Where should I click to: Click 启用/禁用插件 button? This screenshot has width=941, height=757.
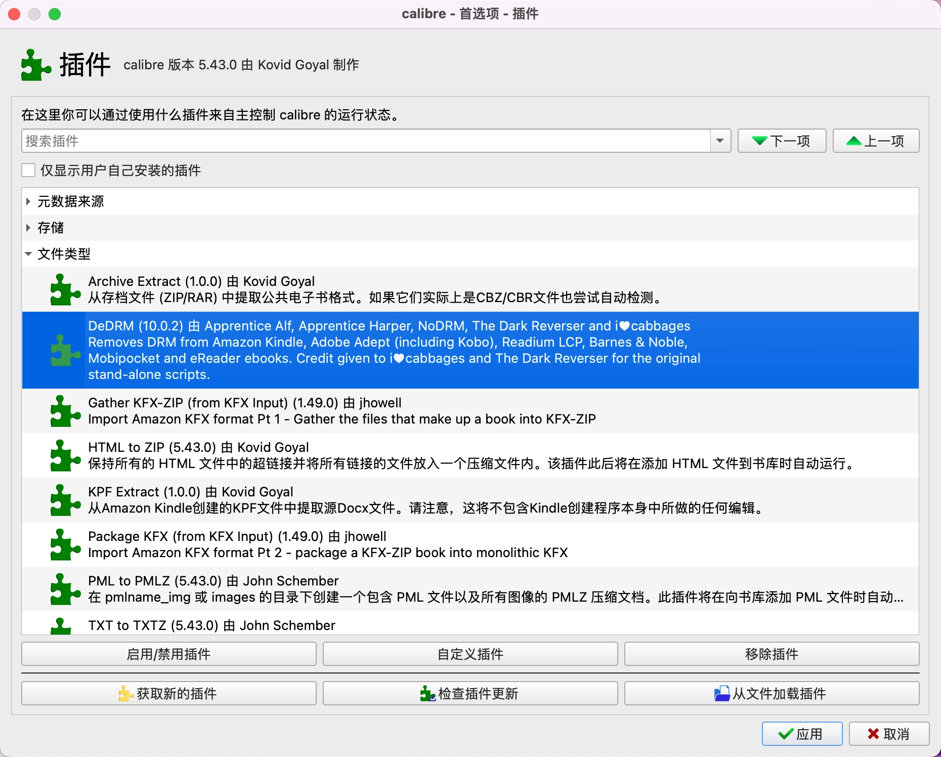[x=169, y=654]
